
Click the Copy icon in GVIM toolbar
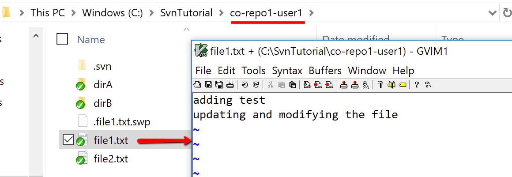point(282,85)
